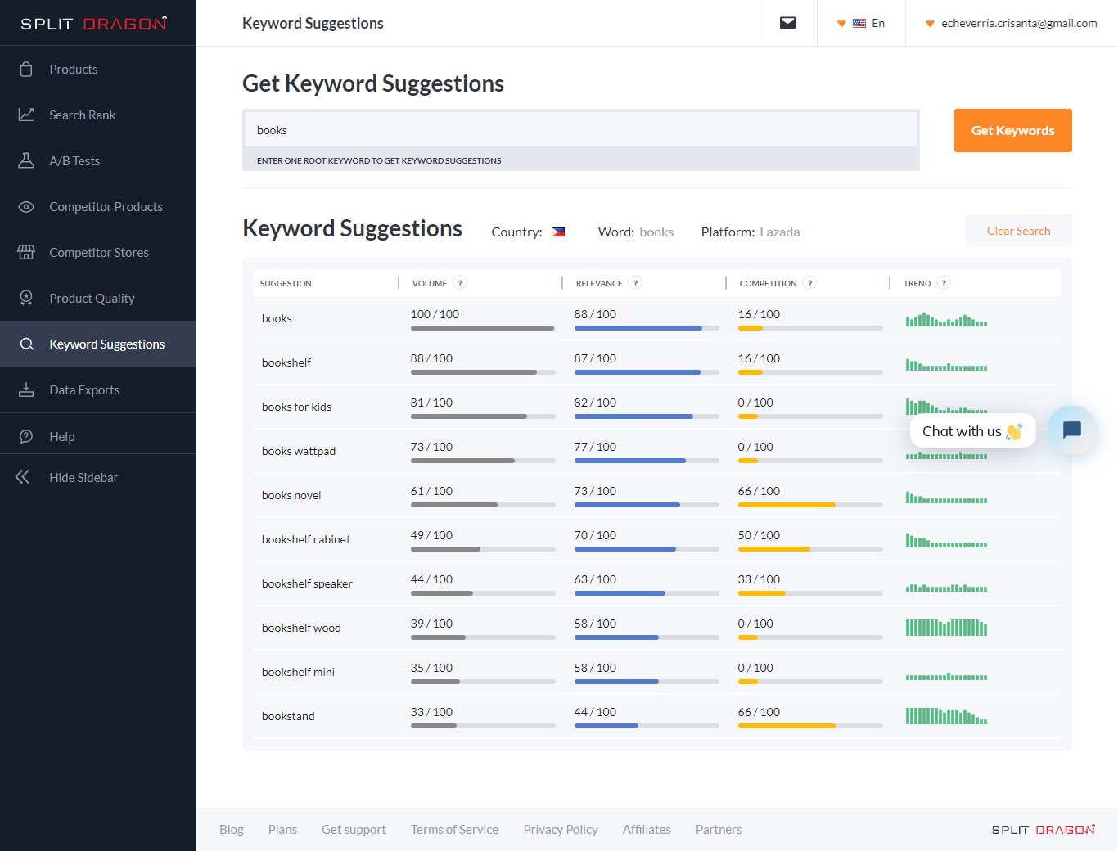Click the Data Exports download icon
Image resolution: width=1118 pixels, height=851 pixels.
pos(26,389)
